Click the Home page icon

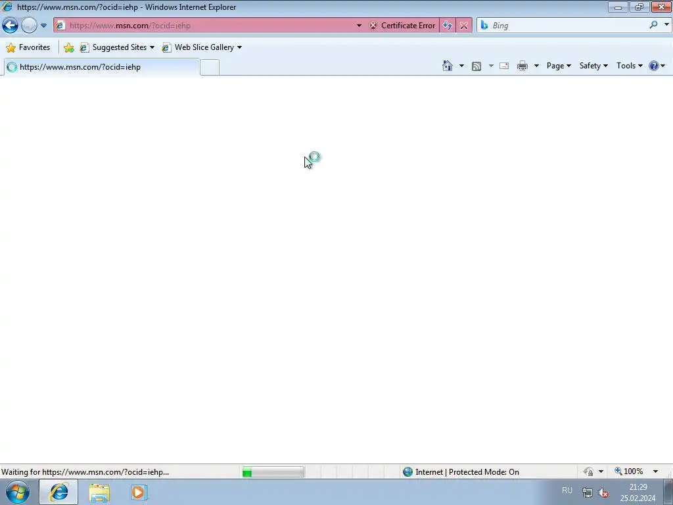click(x=447, y=66)
